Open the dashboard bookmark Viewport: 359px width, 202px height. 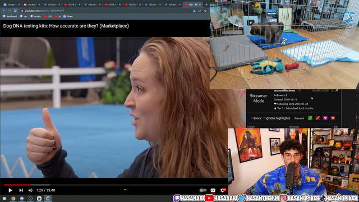(10, 16)
